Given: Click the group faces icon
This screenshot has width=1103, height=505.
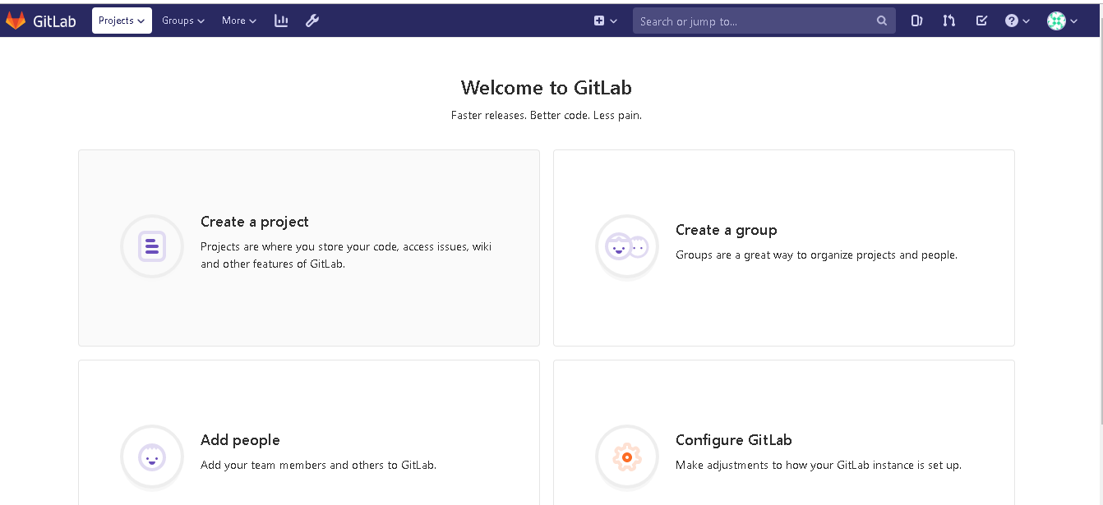Looking at the screenshot, I should (x=627, y=246).
